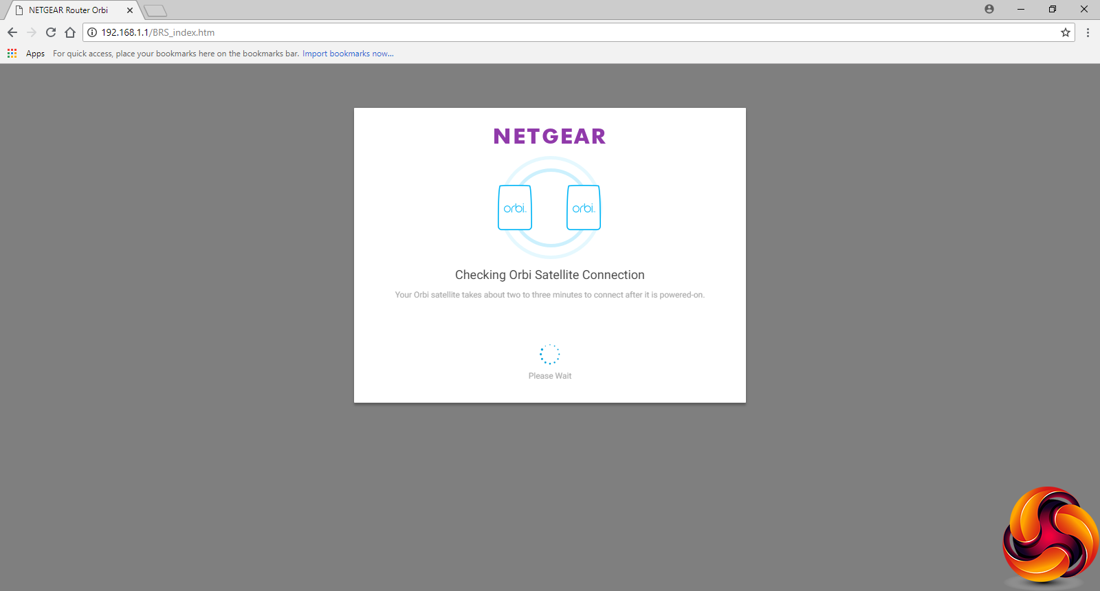Open the browser home page

pos(70,32)
